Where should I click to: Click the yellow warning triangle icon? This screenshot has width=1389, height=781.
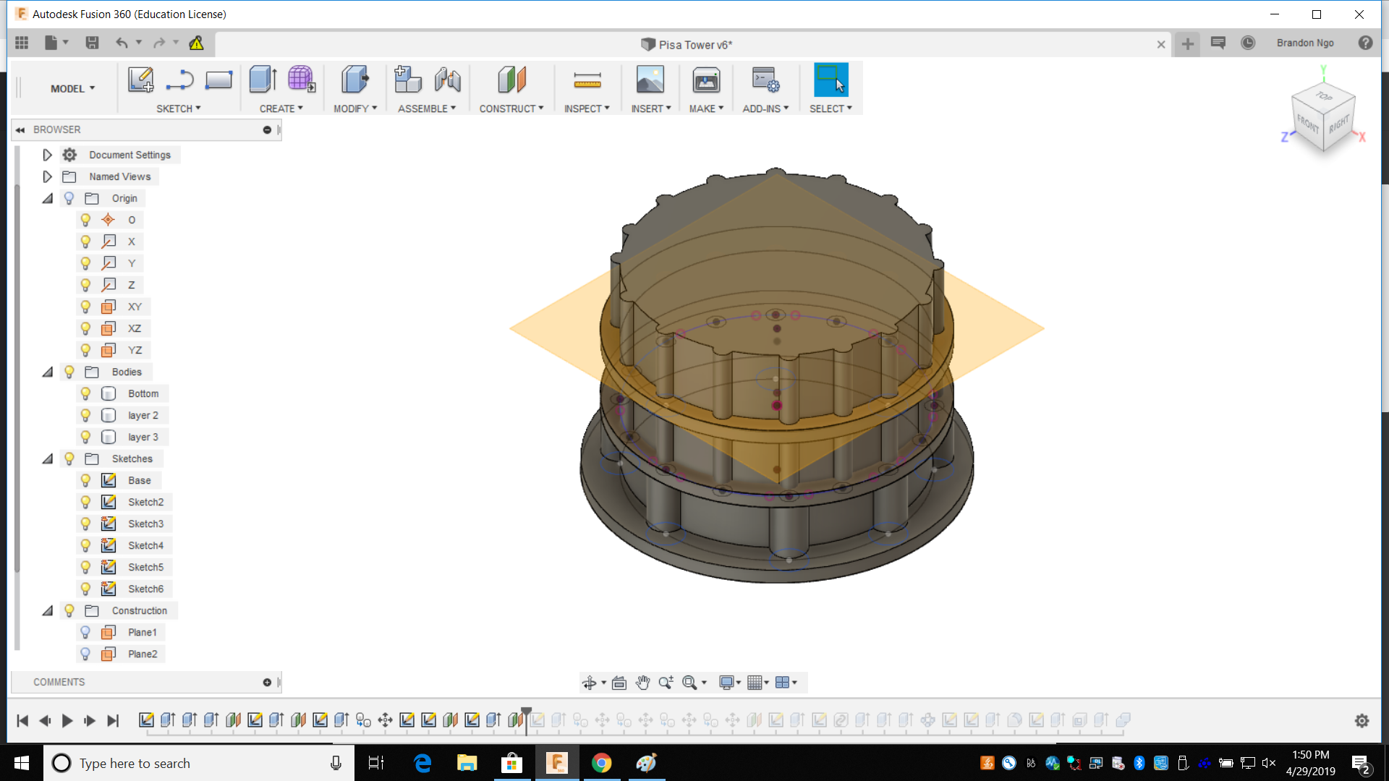point(196,43)
